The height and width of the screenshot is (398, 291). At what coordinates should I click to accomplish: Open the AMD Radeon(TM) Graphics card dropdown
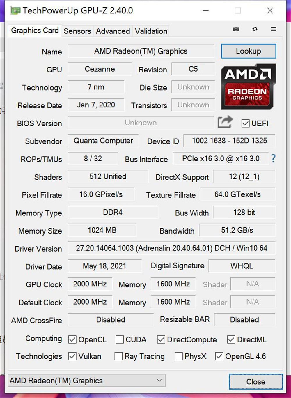coord(86,381)
